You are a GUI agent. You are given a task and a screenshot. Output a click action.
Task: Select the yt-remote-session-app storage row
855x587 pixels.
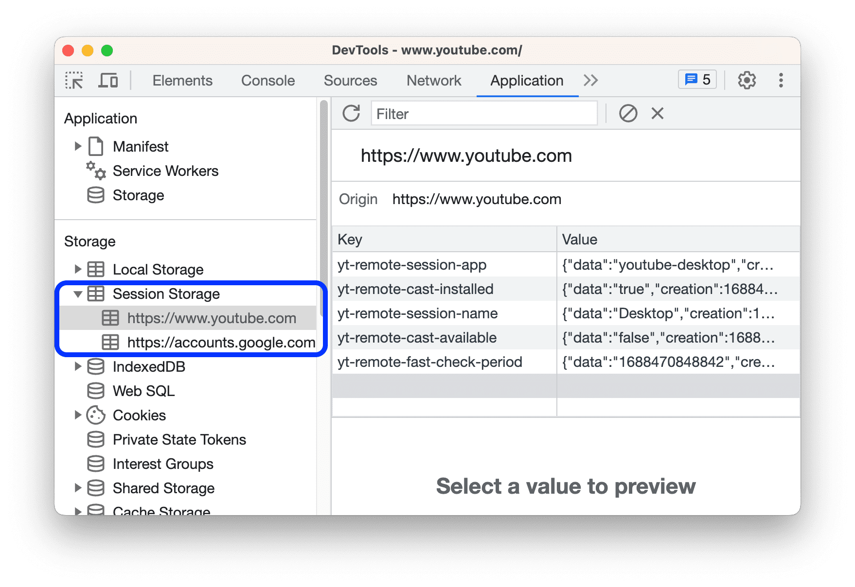(412, 265)
